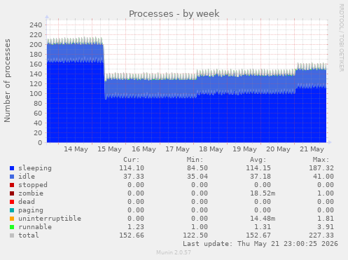This screenshot has width=348, height=260.
Task: Select the 'paging' legend label
Action: pyautogui.click(x=31, y=210)
